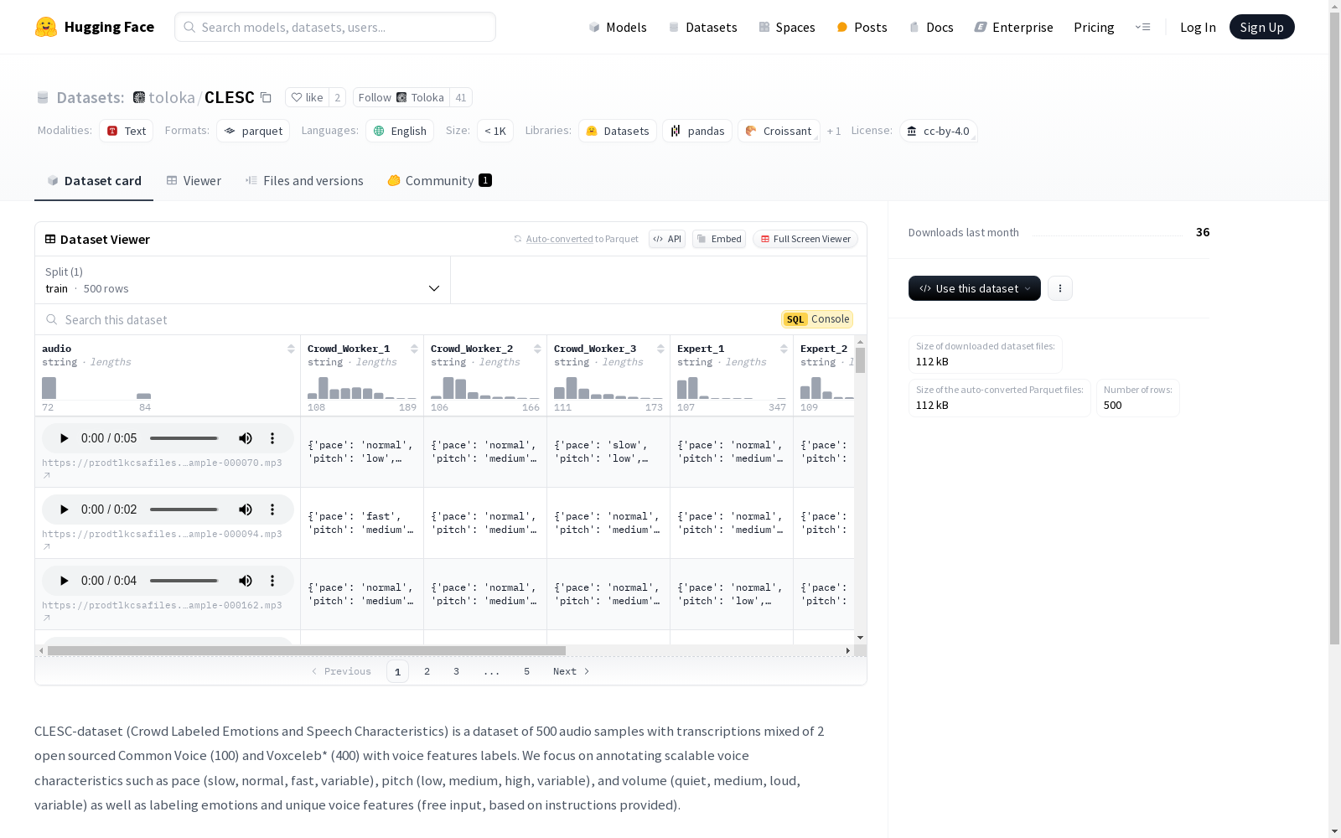Open Spaces in the top navigation
Image resolution: width=1341 pixels, height=838 pixels.
pos(787,27)
